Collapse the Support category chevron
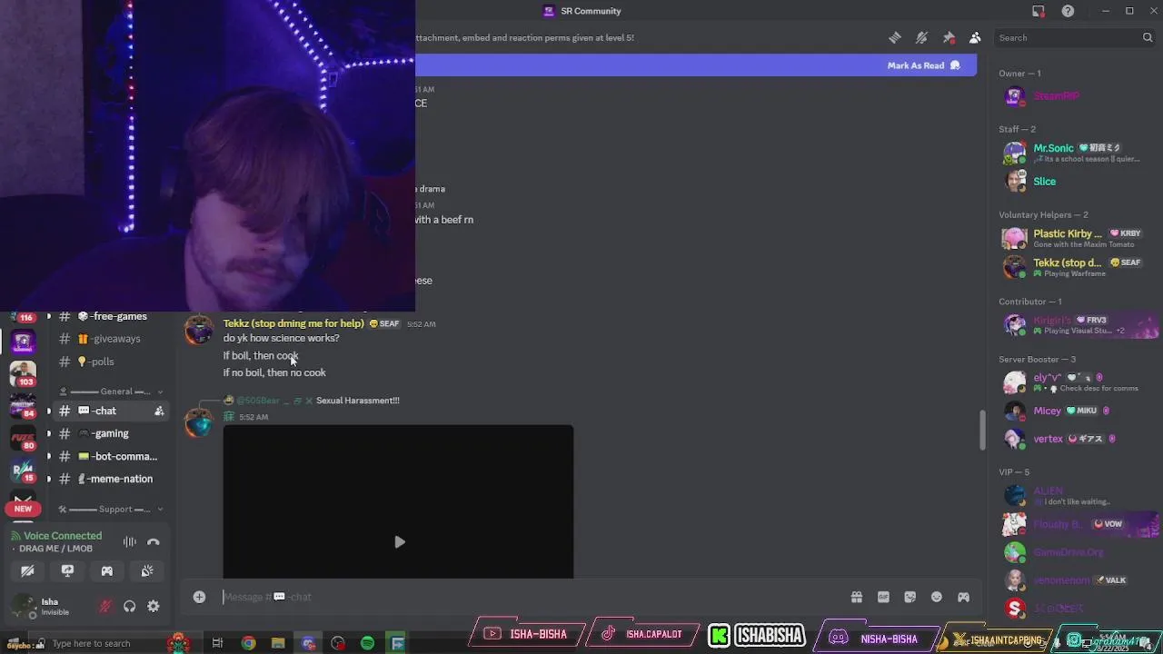This screenshot has width=1163, height=654. (x=160, y=509)
